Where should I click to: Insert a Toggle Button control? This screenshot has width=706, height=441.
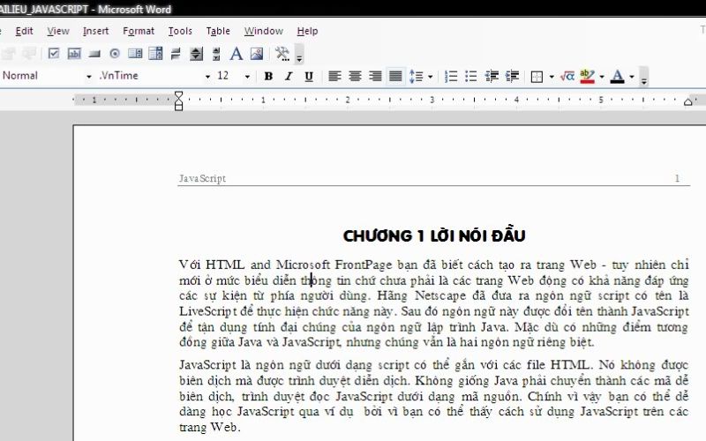click(176, 54)
